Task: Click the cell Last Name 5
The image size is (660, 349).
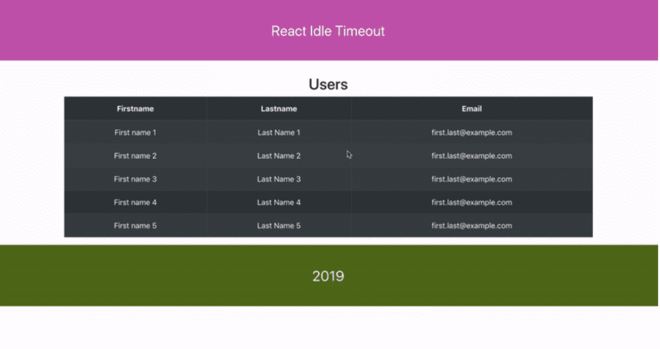Action: pos(278,226)
